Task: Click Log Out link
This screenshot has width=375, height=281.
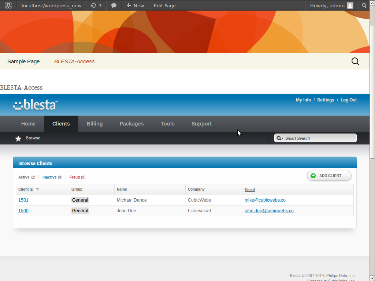Action: point(349,100)
